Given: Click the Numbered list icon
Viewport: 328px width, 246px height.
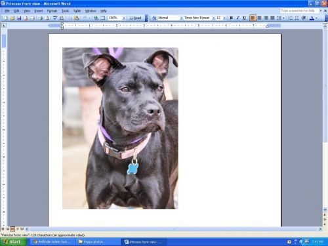Looking at the screenshot, I should pos(291,18).
